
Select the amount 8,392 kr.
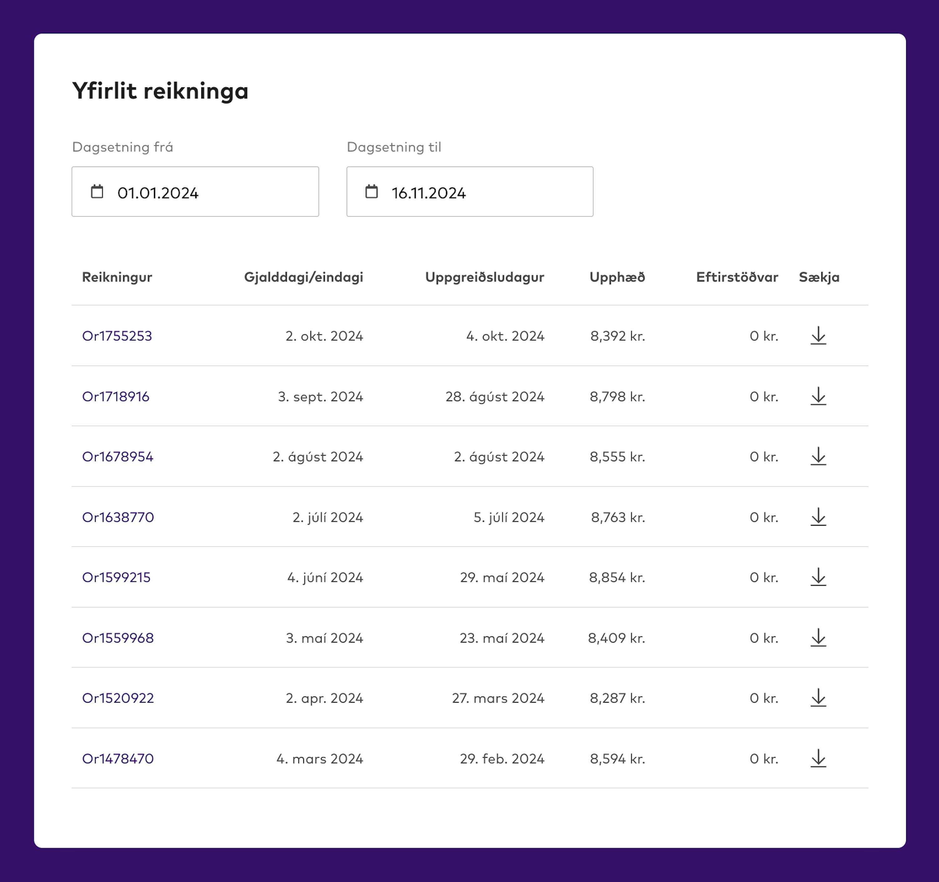[618, 336]
